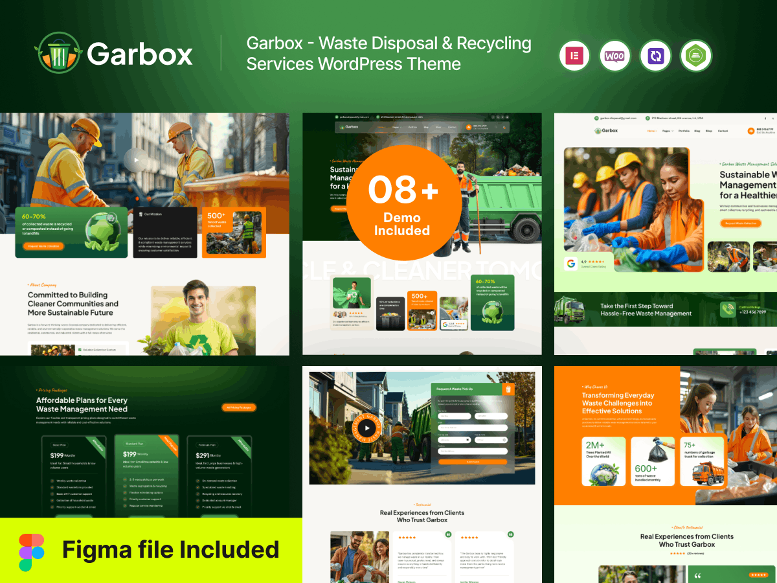Click the Our Mission badge icon

click(x=141, y=214)
